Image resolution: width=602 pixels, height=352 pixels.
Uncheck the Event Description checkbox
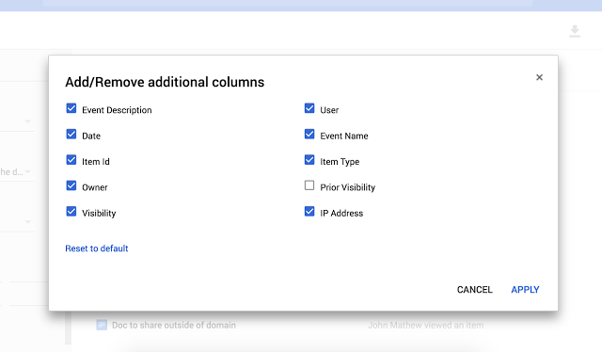point(71,108)
